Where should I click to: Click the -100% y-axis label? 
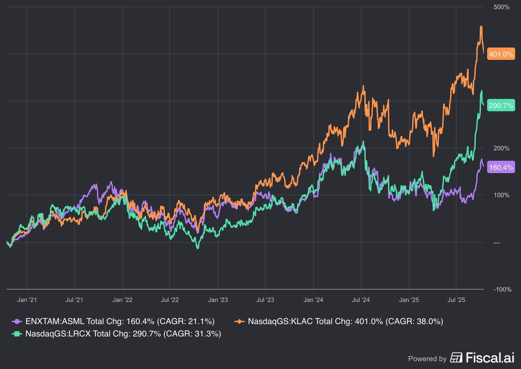tap(502, 289)
